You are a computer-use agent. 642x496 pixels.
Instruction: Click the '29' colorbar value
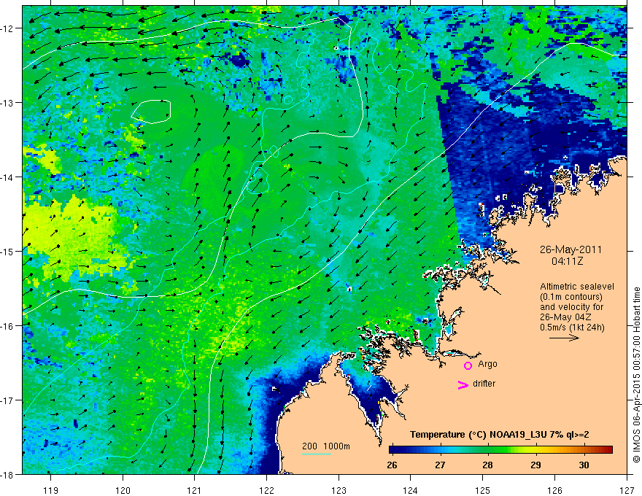(535, 465)
